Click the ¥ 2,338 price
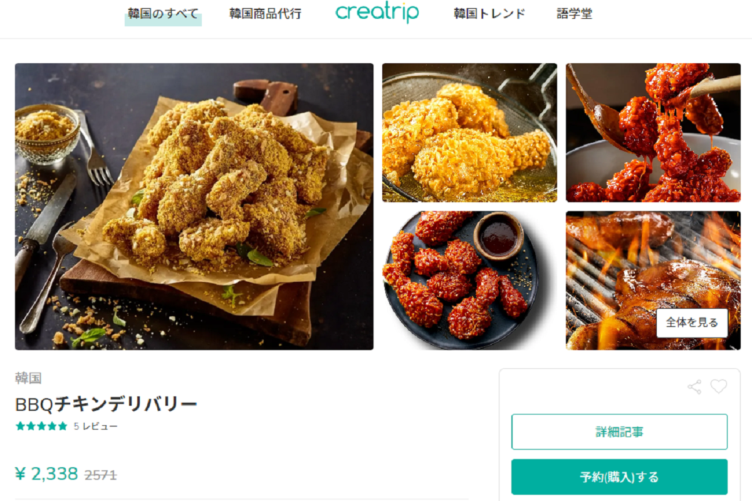Image resolution: width=752 pixels, height=501 pixels. 46,473
